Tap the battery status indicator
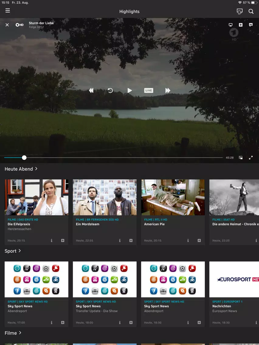The width and height of the screenshot is (259, 345). tap(254, 3)
